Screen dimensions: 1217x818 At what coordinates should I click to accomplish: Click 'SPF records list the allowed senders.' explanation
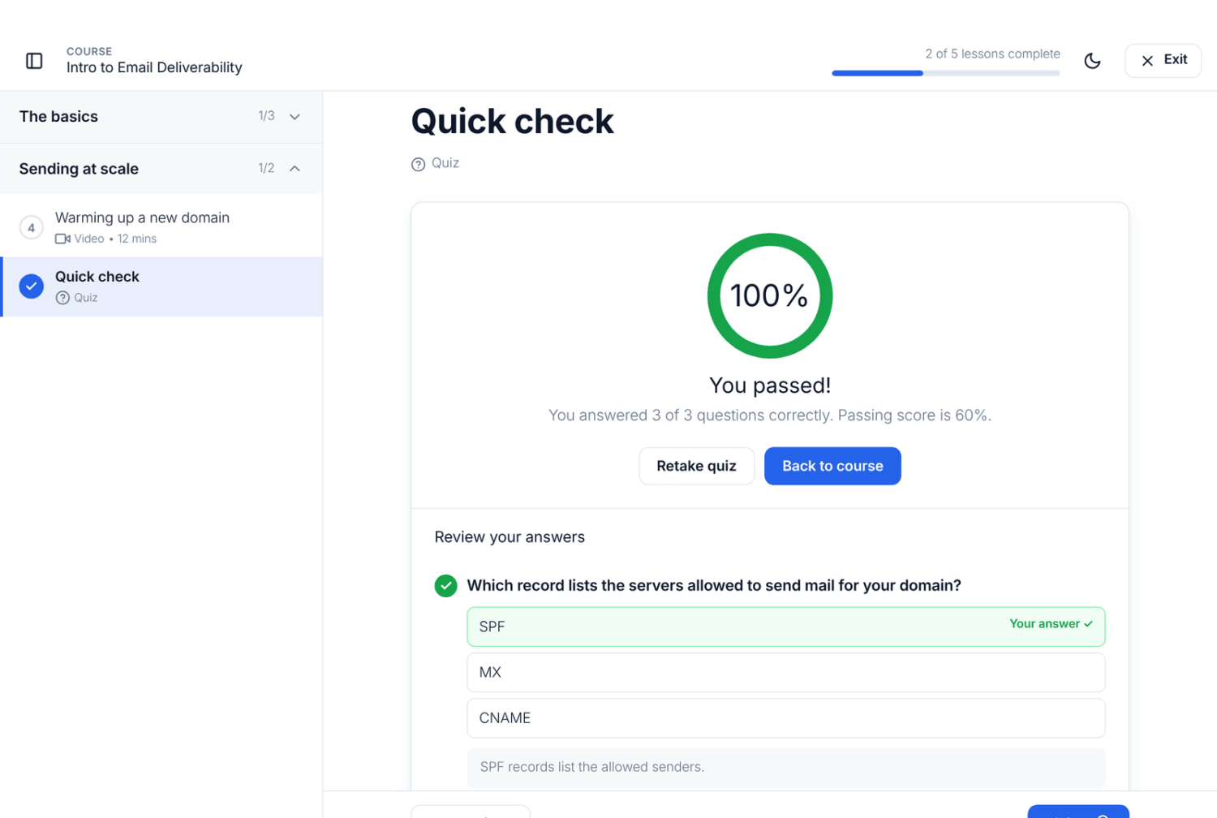click(591, 767)
